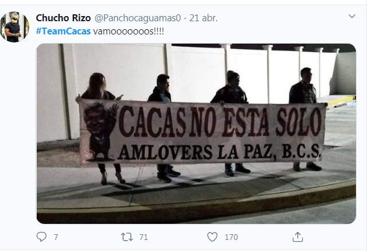Like the tweet with heart icon
The width and height of the screenshot is (368, 252).
(213, 237)
